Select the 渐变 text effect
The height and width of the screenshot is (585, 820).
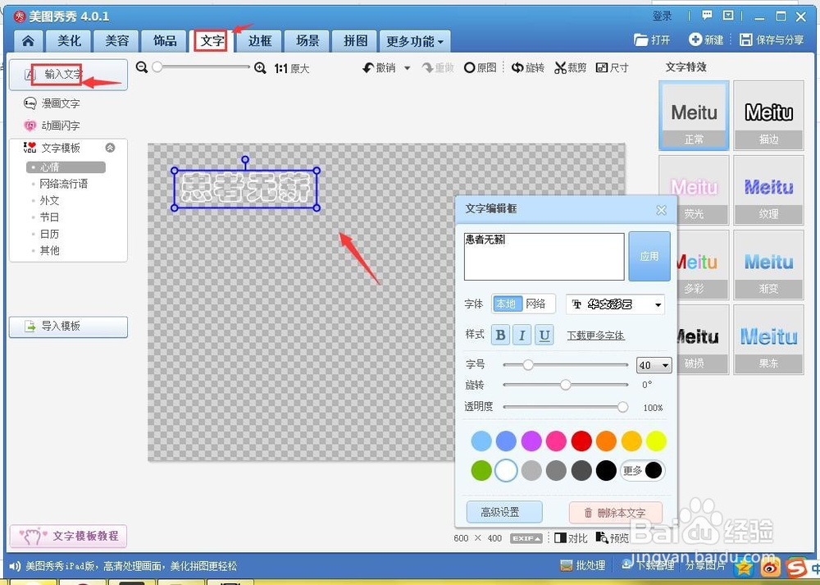768,265
